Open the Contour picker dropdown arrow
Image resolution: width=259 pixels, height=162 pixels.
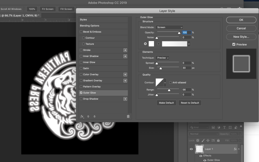pos(165,82)
